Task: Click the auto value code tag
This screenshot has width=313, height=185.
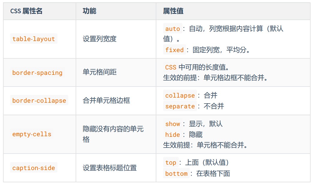Action: coord(173,29)
